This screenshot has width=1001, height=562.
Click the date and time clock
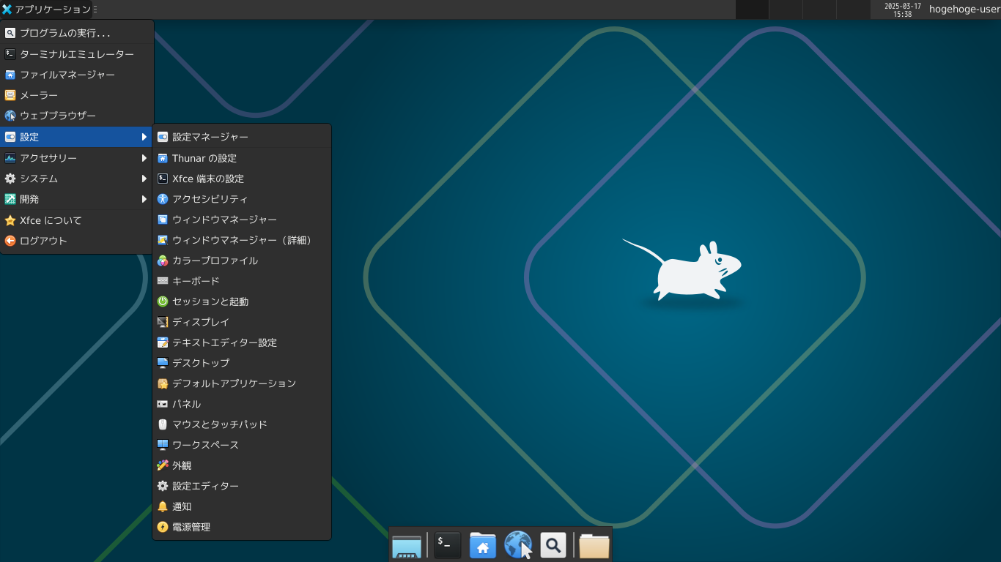pyautogui.click(x=902, y=10)
